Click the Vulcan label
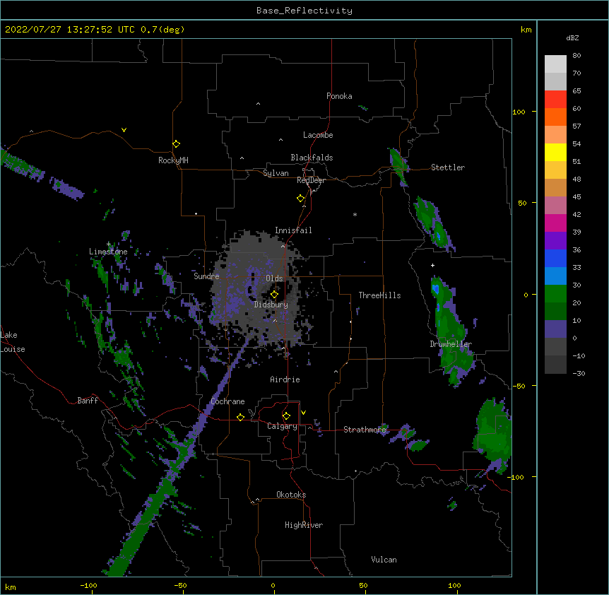The height and width of the screenshot is (595, 609). (x=384, y=560)
